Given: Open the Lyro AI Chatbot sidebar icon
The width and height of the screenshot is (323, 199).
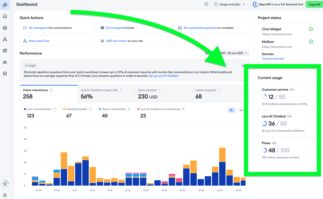Looking at the screenshot, I should (5, 27).
